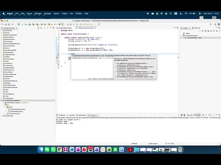
Task: Open the Project menu
Action: 65,13
